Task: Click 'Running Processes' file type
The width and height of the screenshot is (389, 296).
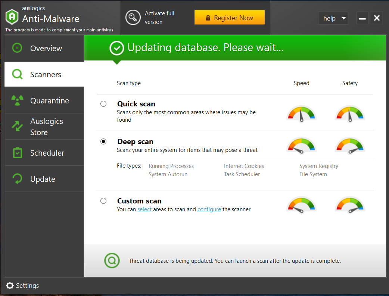Action: (x=171, y=166)
